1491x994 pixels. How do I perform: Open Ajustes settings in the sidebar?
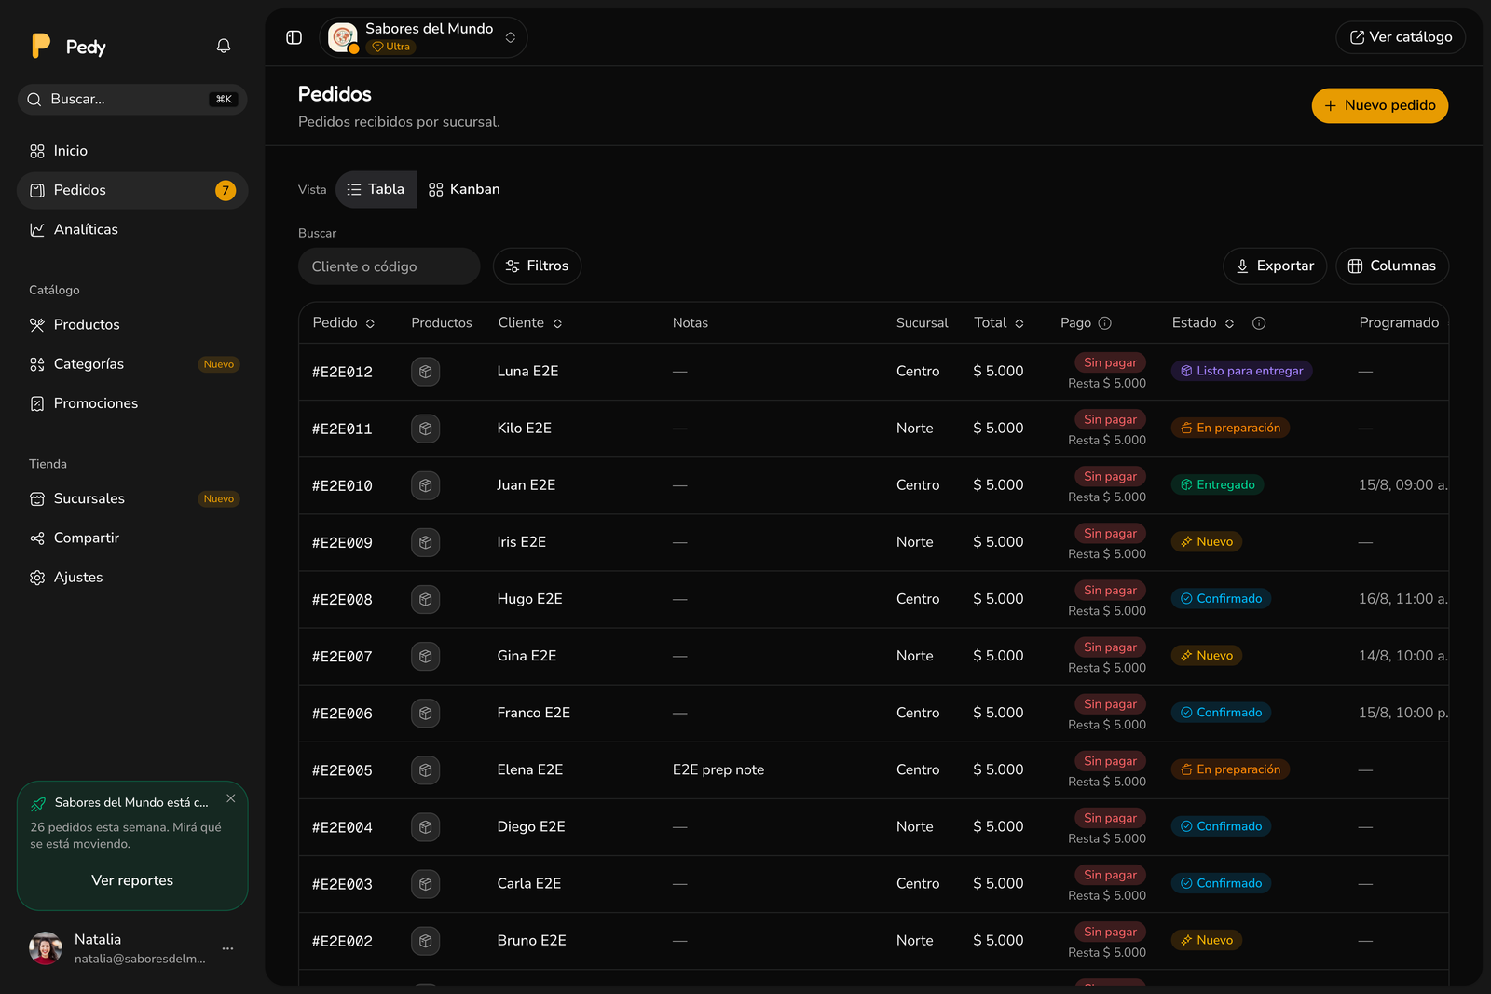(132, 578)
